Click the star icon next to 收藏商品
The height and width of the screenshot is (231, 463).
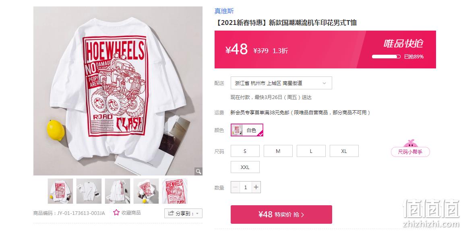click(x=116, y=212)
